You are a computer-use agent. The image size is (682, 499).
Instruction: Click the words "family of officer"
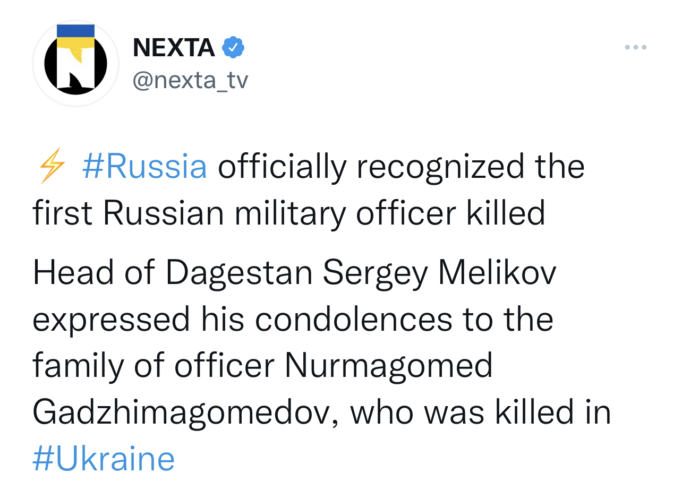coord(154,366)
